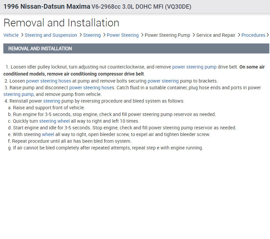
Task: Open power steering hoses link in step 2
Action: (x=48, y=81)
